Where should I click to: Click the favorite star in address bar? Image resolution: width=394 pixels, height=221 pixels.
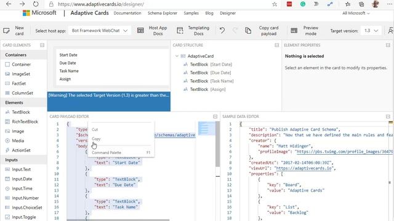pyautogui.click(x=275, y=4)
